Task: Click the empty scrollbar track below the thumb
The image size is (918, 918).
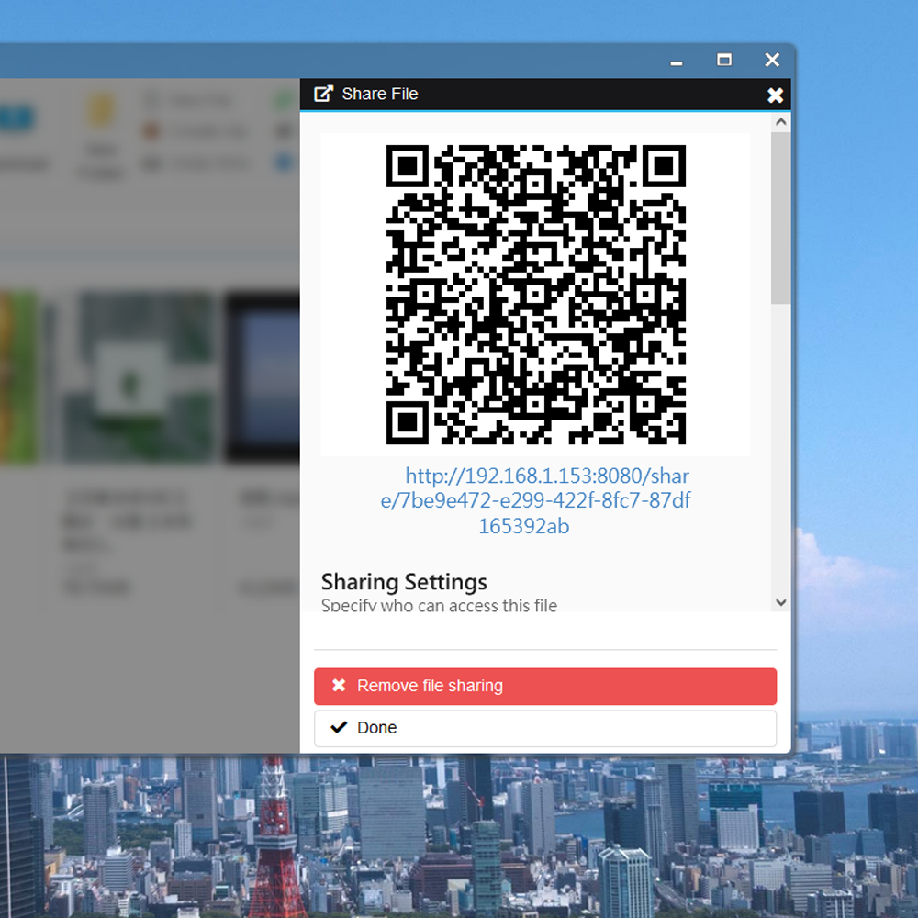Action: tap(780, 450)
